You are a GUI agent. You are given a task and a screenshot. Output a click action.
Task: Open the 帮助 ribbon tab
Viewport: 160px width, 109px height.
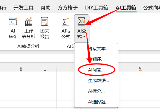[46, 8]
